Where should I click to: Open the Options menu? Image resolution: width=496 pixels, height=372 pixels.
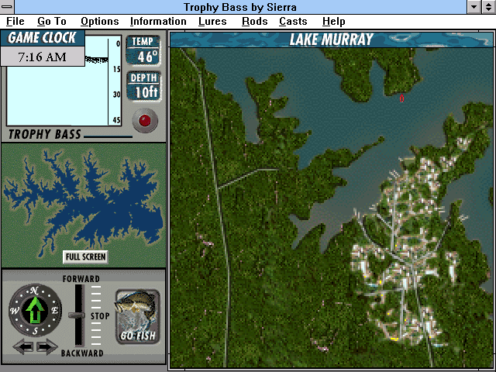[100, 21]
